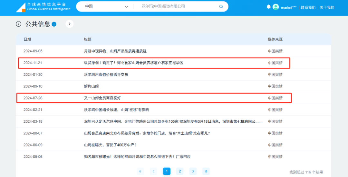Open 关于我们 link

327,7
